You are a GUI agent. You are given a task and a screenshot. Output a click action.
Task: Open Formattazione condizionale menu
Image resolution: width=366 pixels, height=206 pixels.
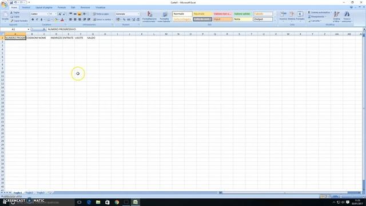click(149, 17)
